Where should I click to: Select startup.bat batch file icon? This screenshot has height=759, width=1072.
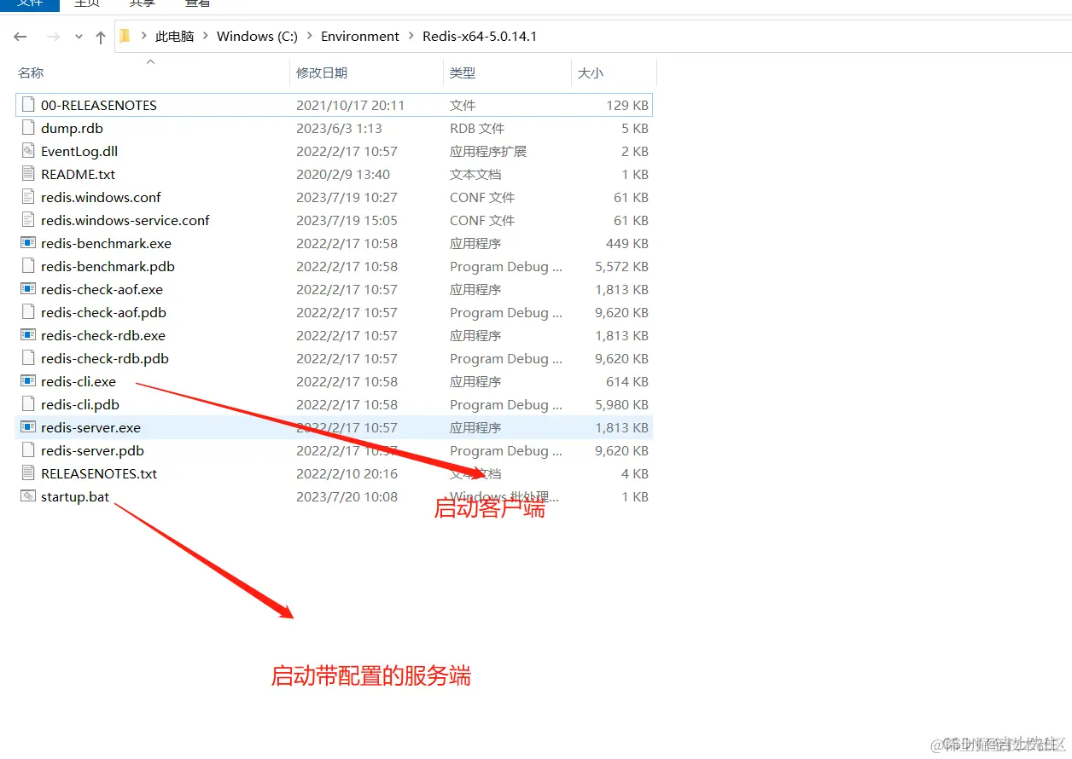point(28,496)
